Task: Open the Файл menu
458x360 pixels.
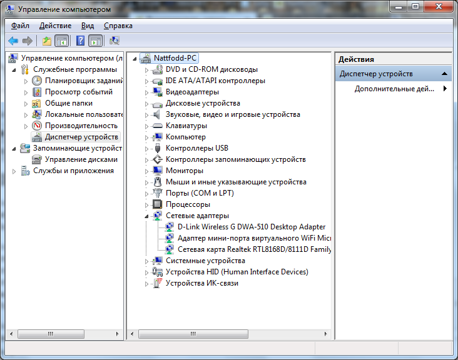Action: pyautogui.click(x=20, y=26)
